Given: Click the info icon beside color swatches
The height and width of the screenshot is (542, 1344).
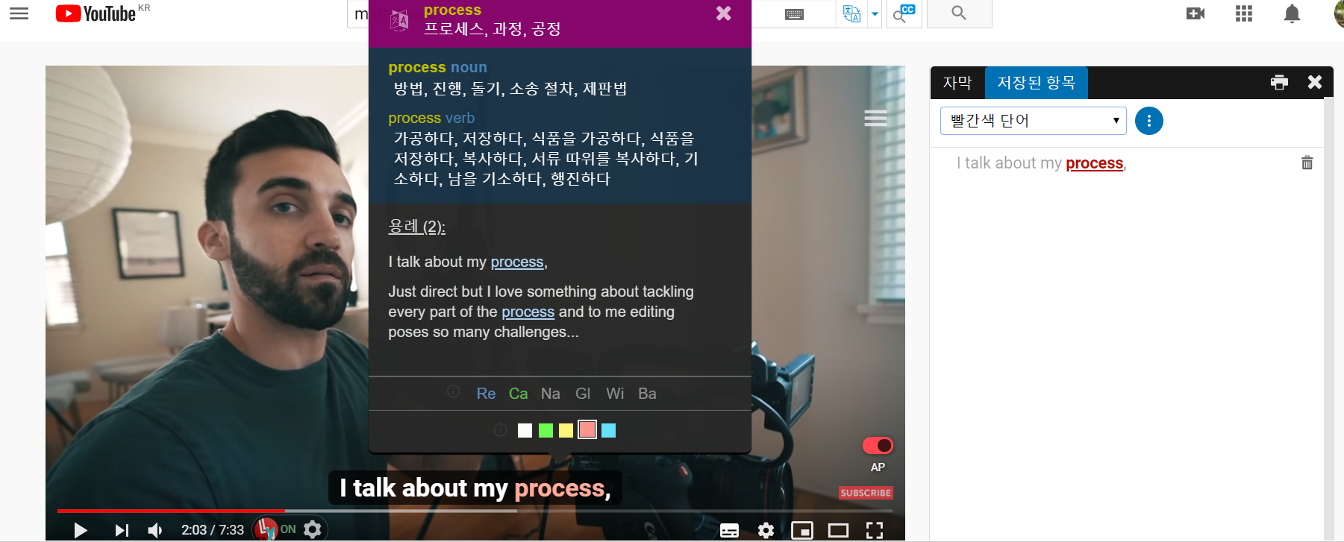Looking at the screenshot, I should [x=500, y=430].
